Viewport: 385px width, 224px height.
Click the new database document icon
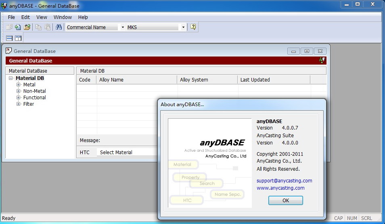pos(18,27)
